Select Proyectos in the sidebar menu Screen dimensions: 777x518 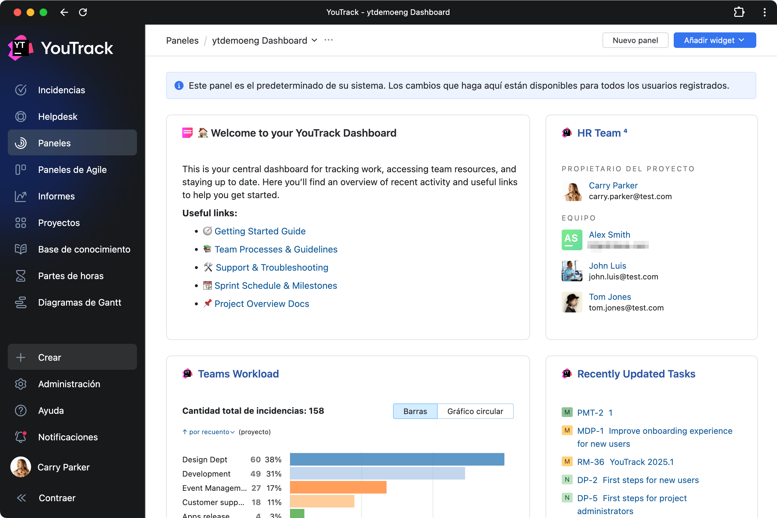(59, 223)
